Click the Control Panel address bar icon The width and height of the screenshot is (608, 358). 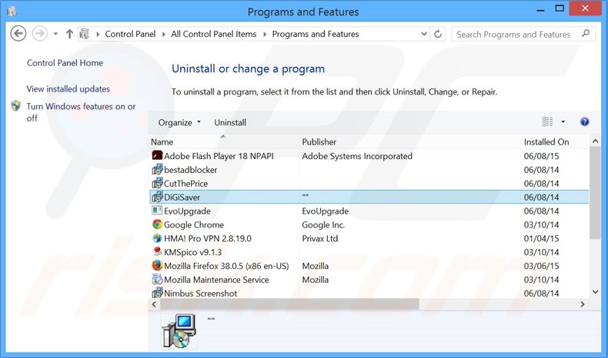pyautogui.click(x=84, y=34)
